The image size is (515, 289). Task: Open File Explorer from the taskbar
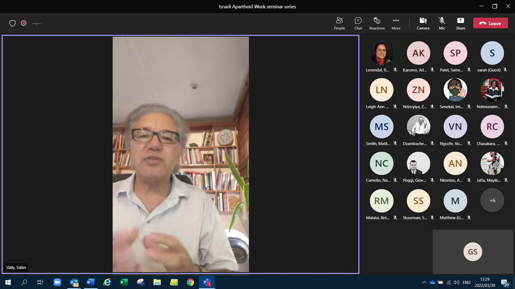(157, 282)
